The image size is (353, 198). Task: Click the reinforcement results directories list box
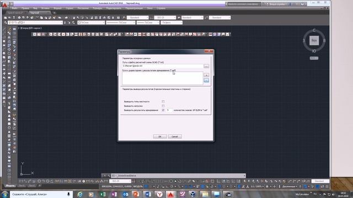click(163, 78)
